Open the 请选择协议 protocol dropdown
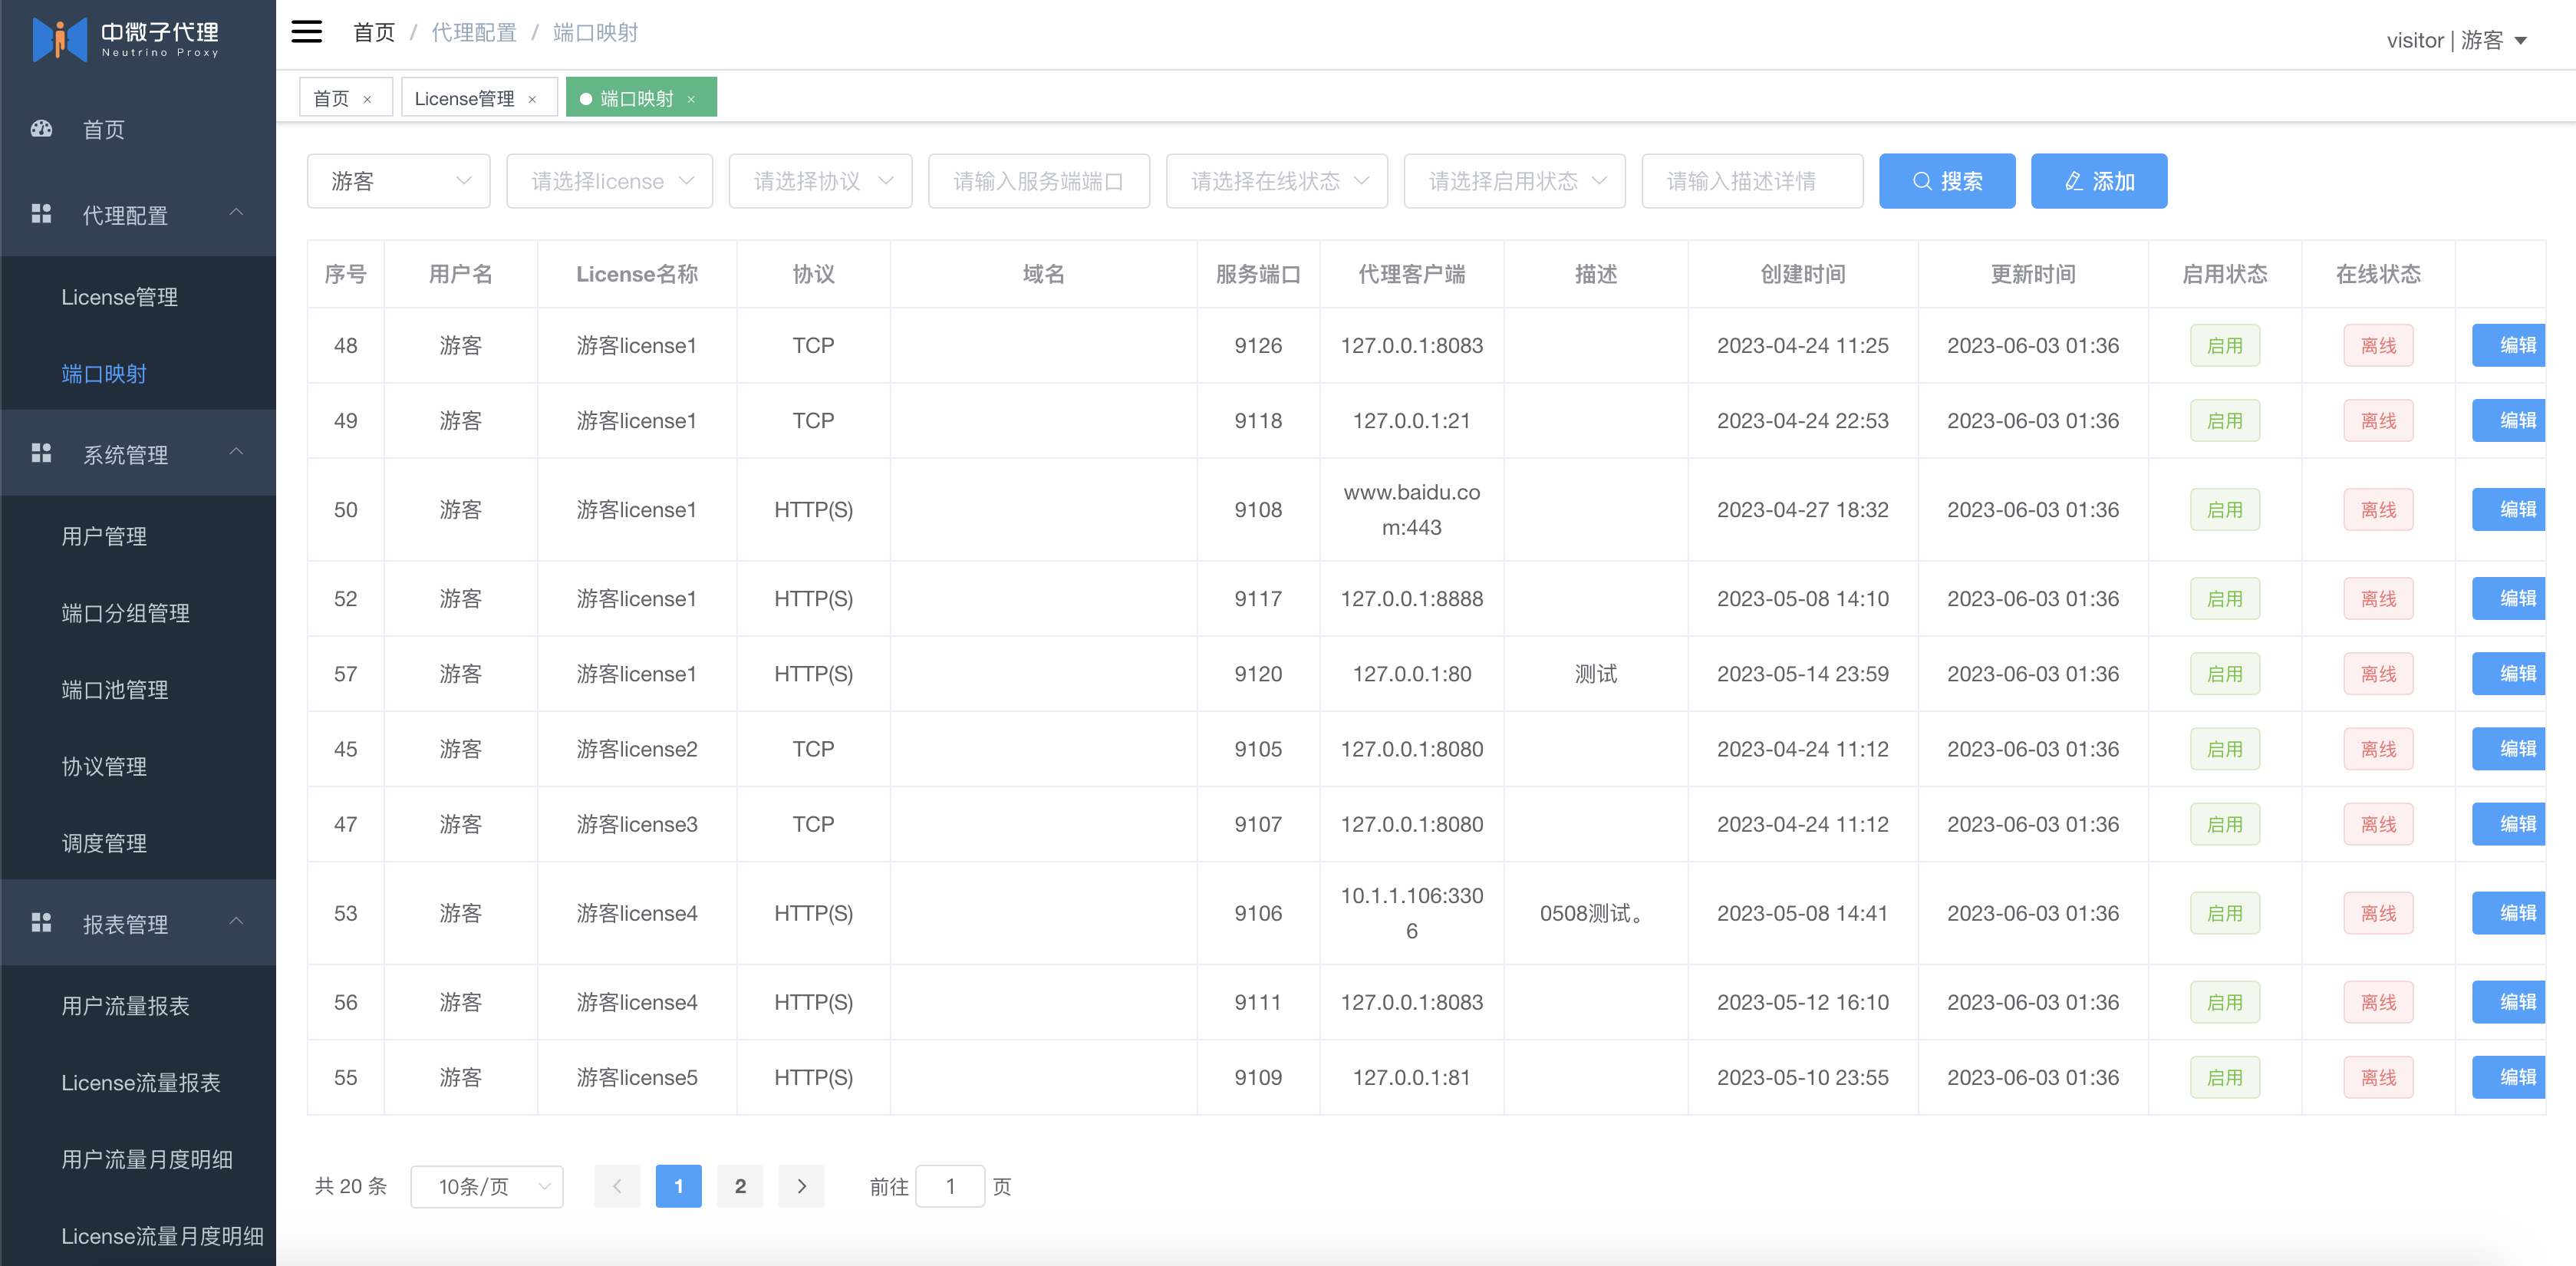This screenshot has width=2576, height=1266. pos(820,181)
